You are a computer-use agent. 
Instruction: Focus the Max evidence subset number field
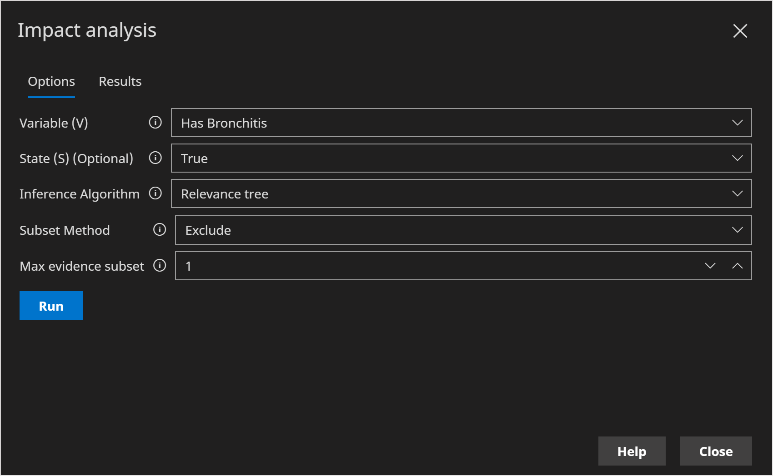pos(437,266)
